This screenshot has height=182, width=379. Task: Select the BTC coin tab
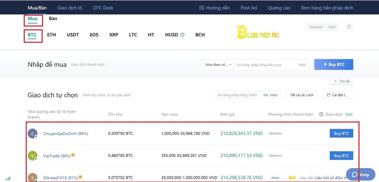(x=32, y=35)
